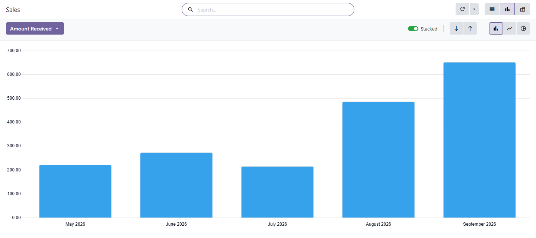536x238 pixels.
Task: Select the pie chart type
Action: point(523,29)
